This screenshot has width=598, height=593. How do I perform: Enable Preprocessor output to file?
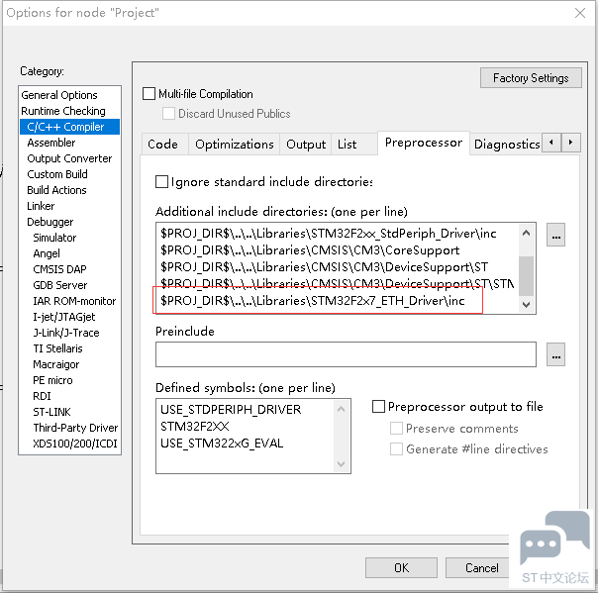[378, 406]
